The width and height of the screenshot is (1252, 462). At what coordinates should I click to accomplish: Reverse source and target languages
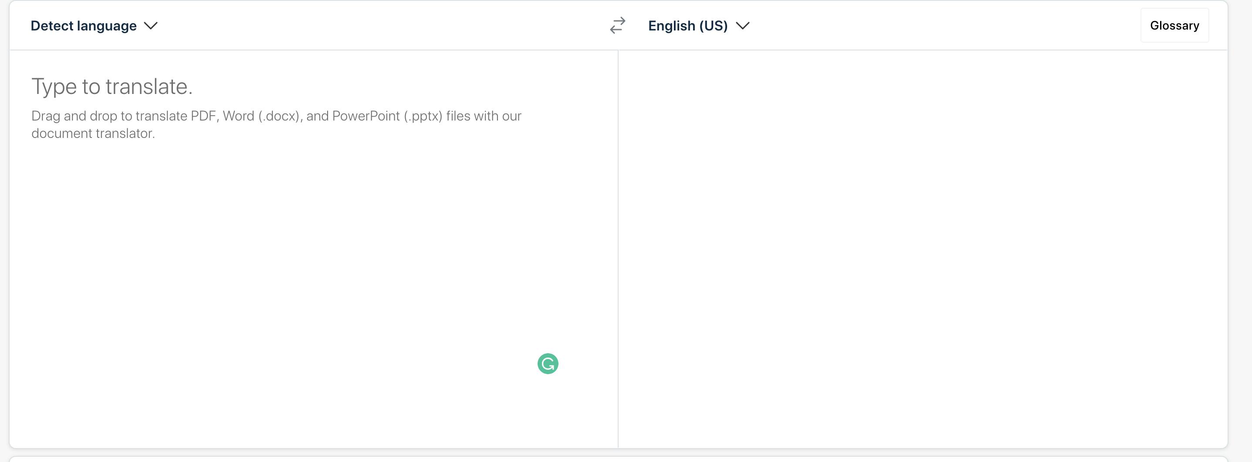point(617,25)
